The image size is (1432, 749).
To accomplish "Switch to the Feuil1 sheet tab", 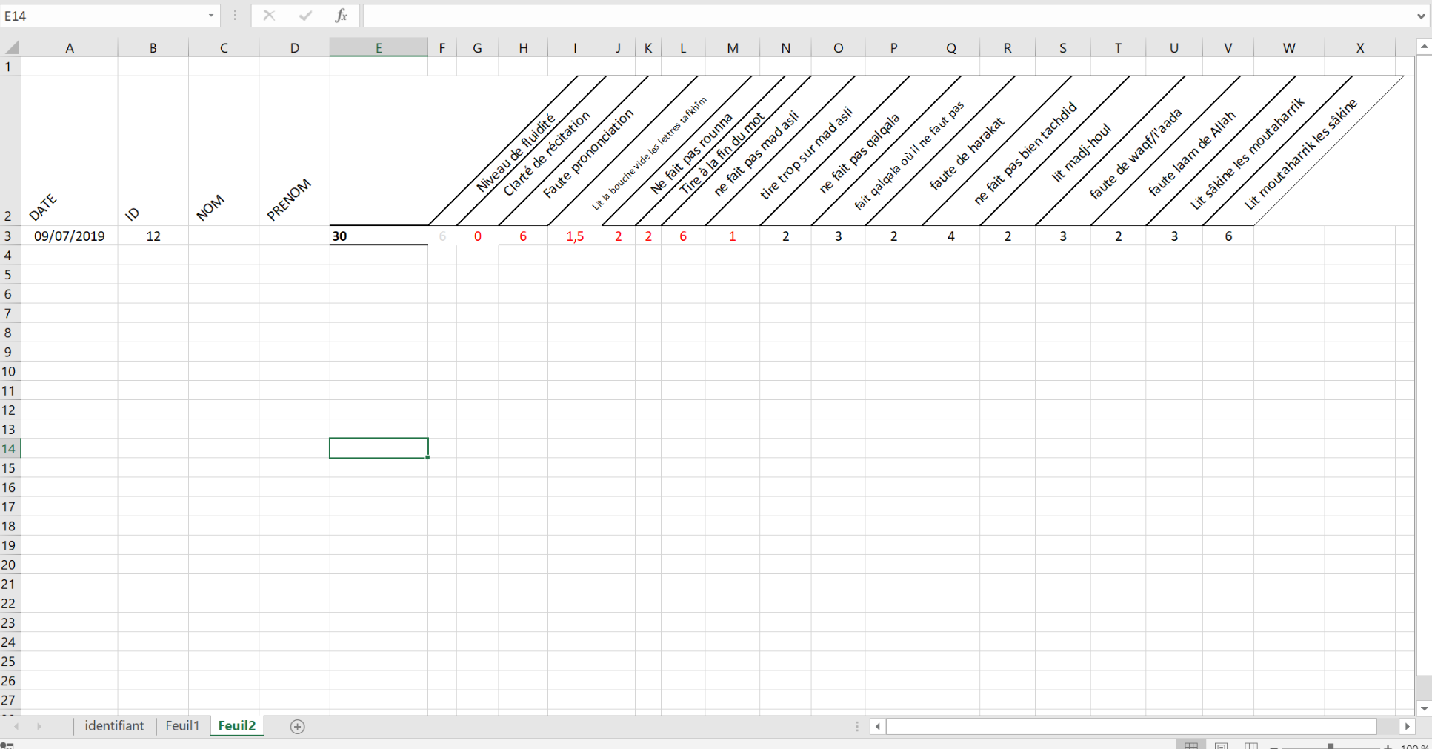I will point(182,726).
